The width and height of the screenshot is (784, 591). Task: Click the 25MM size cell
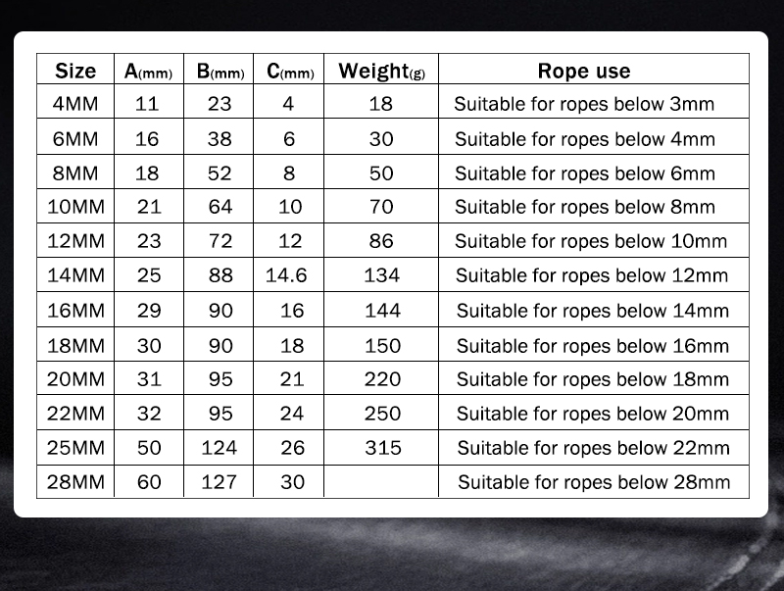pos(75,448)
